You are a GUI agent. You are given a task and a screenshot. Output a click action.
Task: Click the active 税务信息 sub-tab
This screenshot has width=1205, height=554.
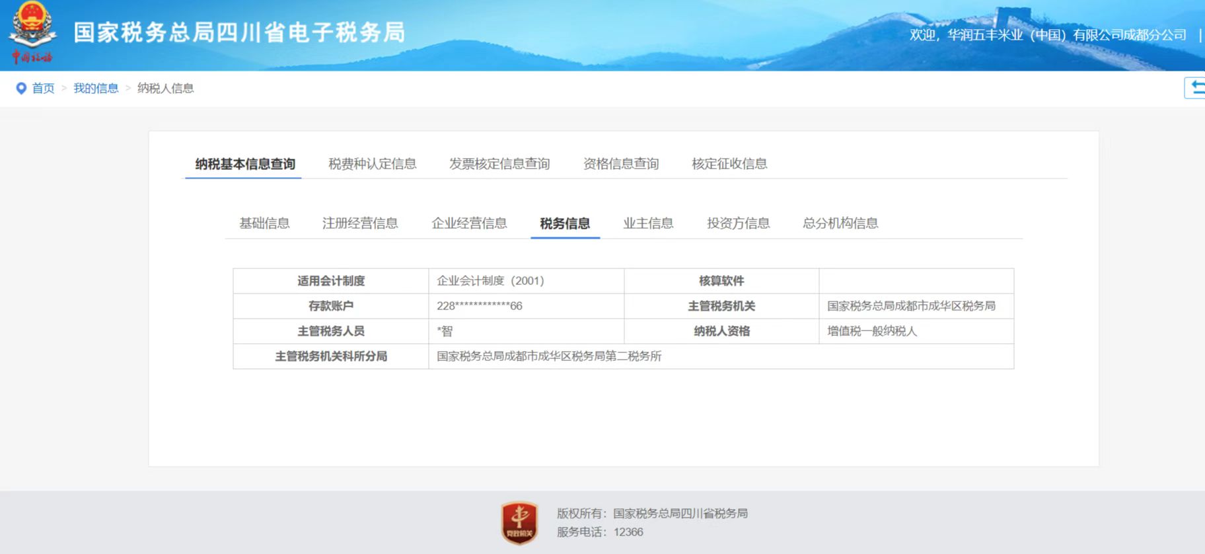click(x=565, y=223)
